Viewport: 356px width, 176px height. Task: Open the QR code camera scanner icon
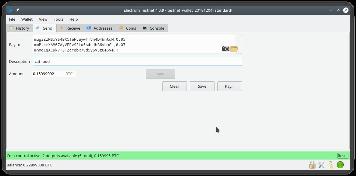pos(226,49)
